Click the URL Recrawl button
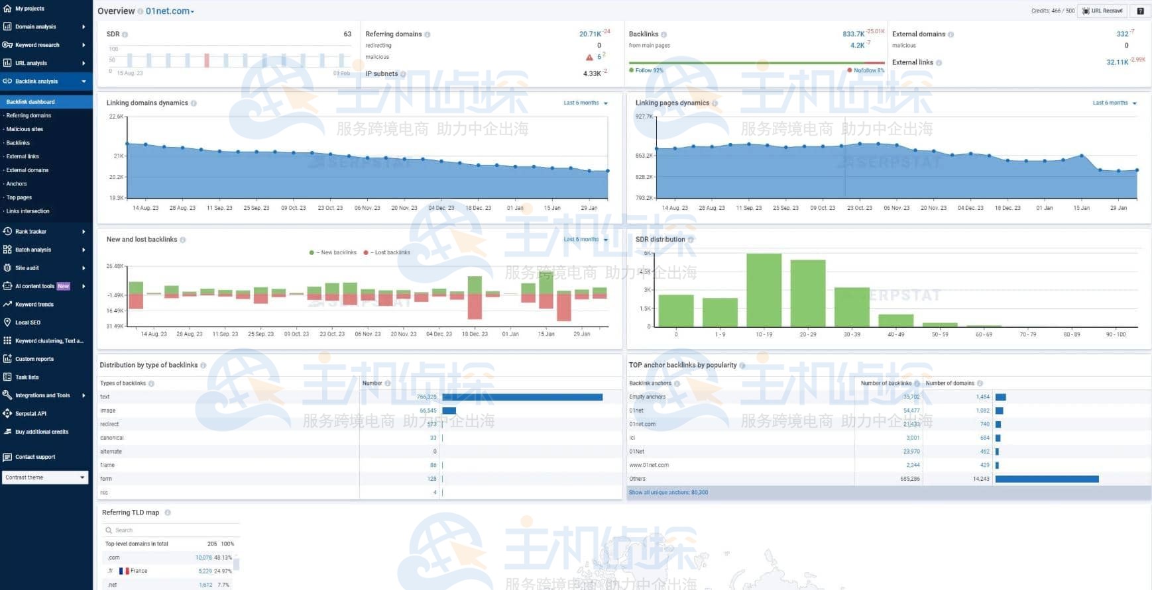 point(1103,11)
